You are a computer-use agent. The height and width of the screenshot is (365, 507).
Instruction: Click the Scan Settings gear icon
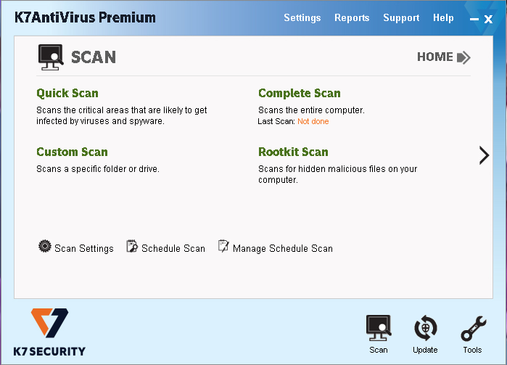[45, 246]
